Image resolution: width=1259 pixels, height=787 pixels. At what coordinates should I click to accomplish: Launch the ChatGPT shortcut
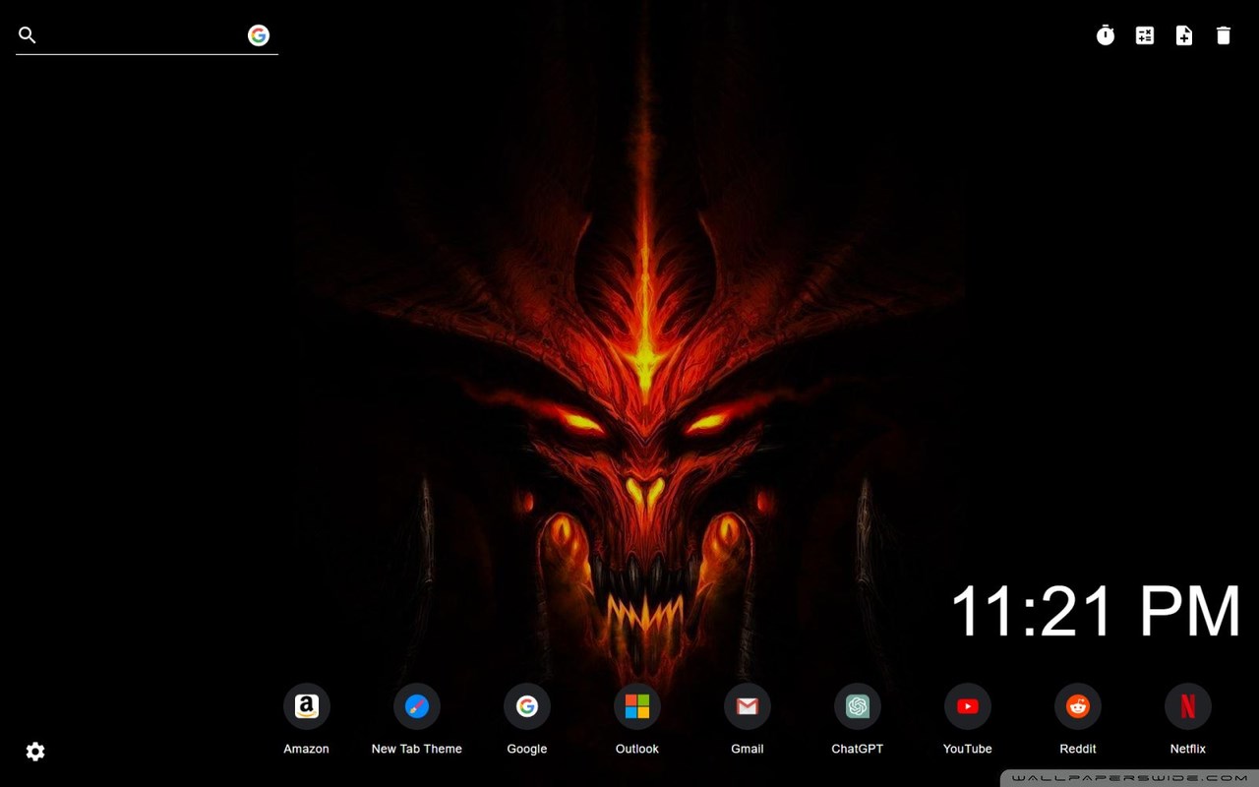point(858,706)
